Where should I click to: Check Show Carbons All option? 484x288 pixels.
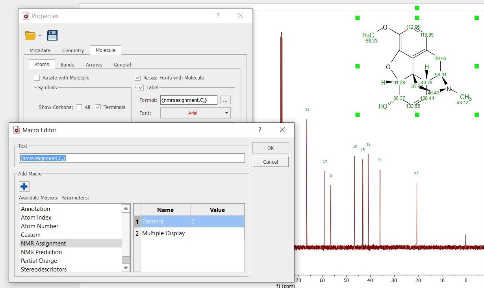click(x=79, y=107)
